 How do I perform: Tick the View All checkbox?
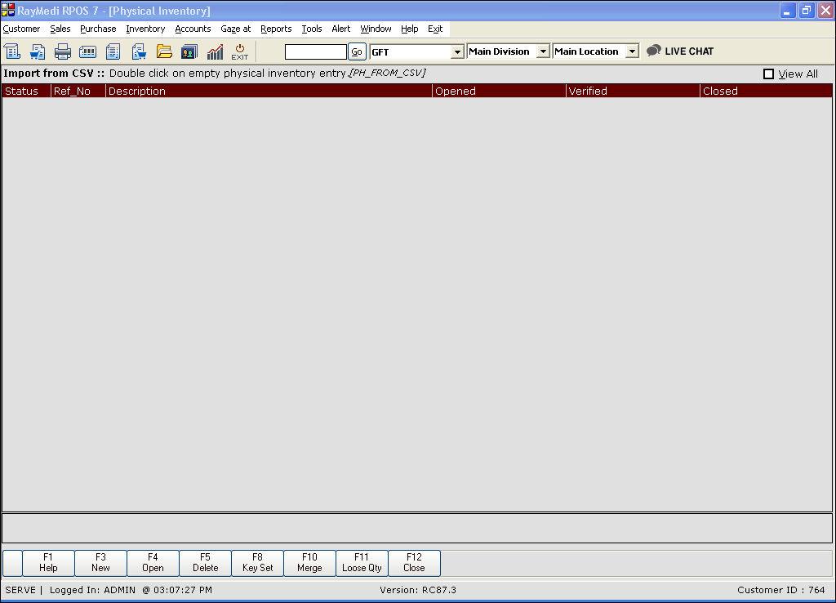pyautogui.click(x=768, y=74)
